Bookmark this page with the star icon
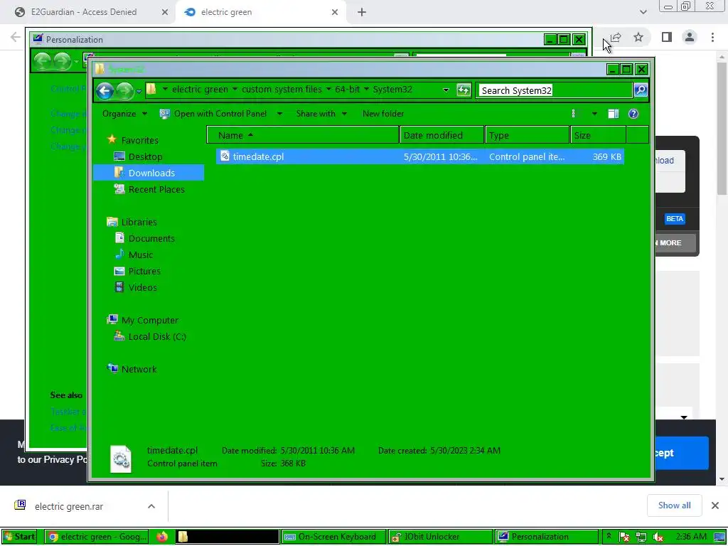728x546 pixels. click(x=638, y=37)
